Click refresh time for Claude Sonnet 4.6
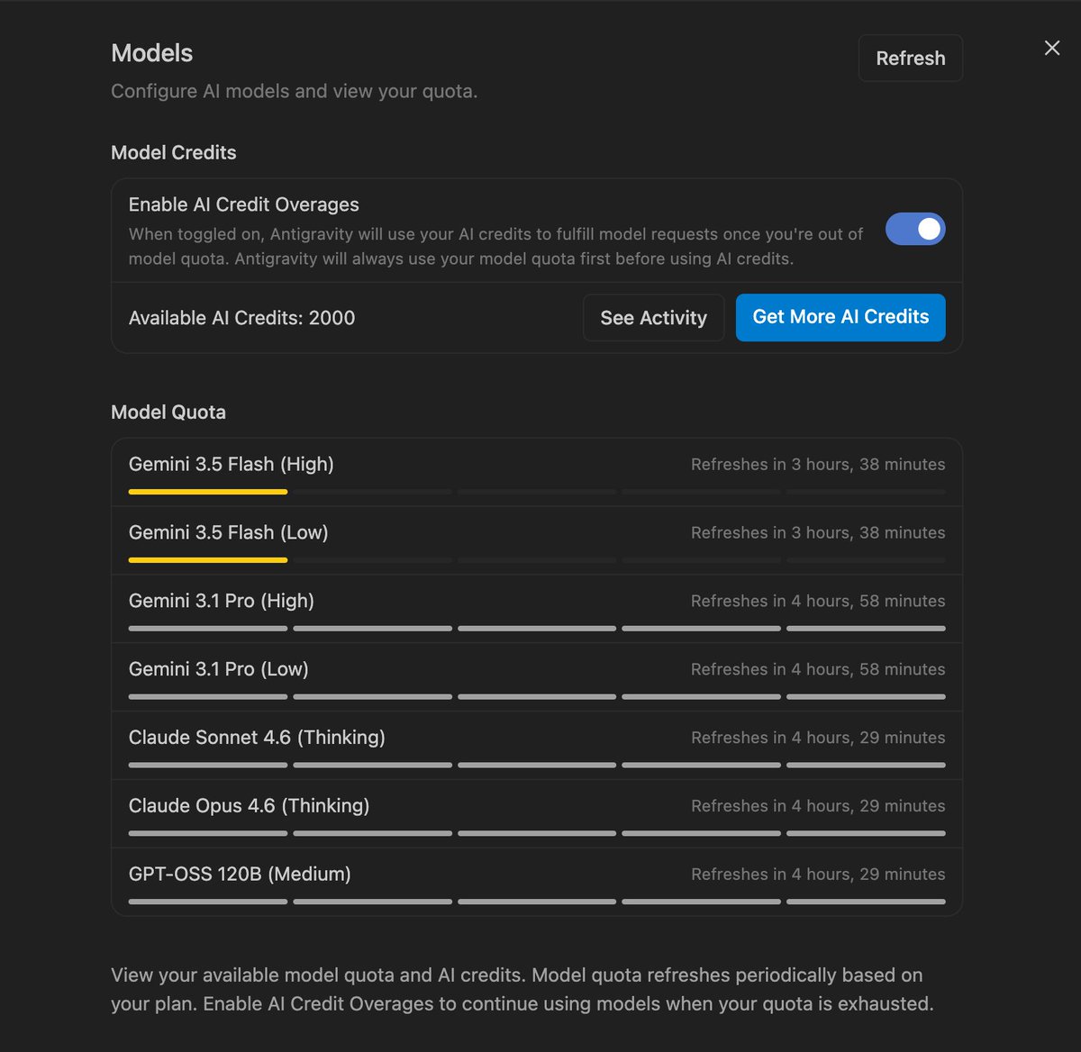1081x1052 pixels. pyautogui.click(x=818, y=738)
